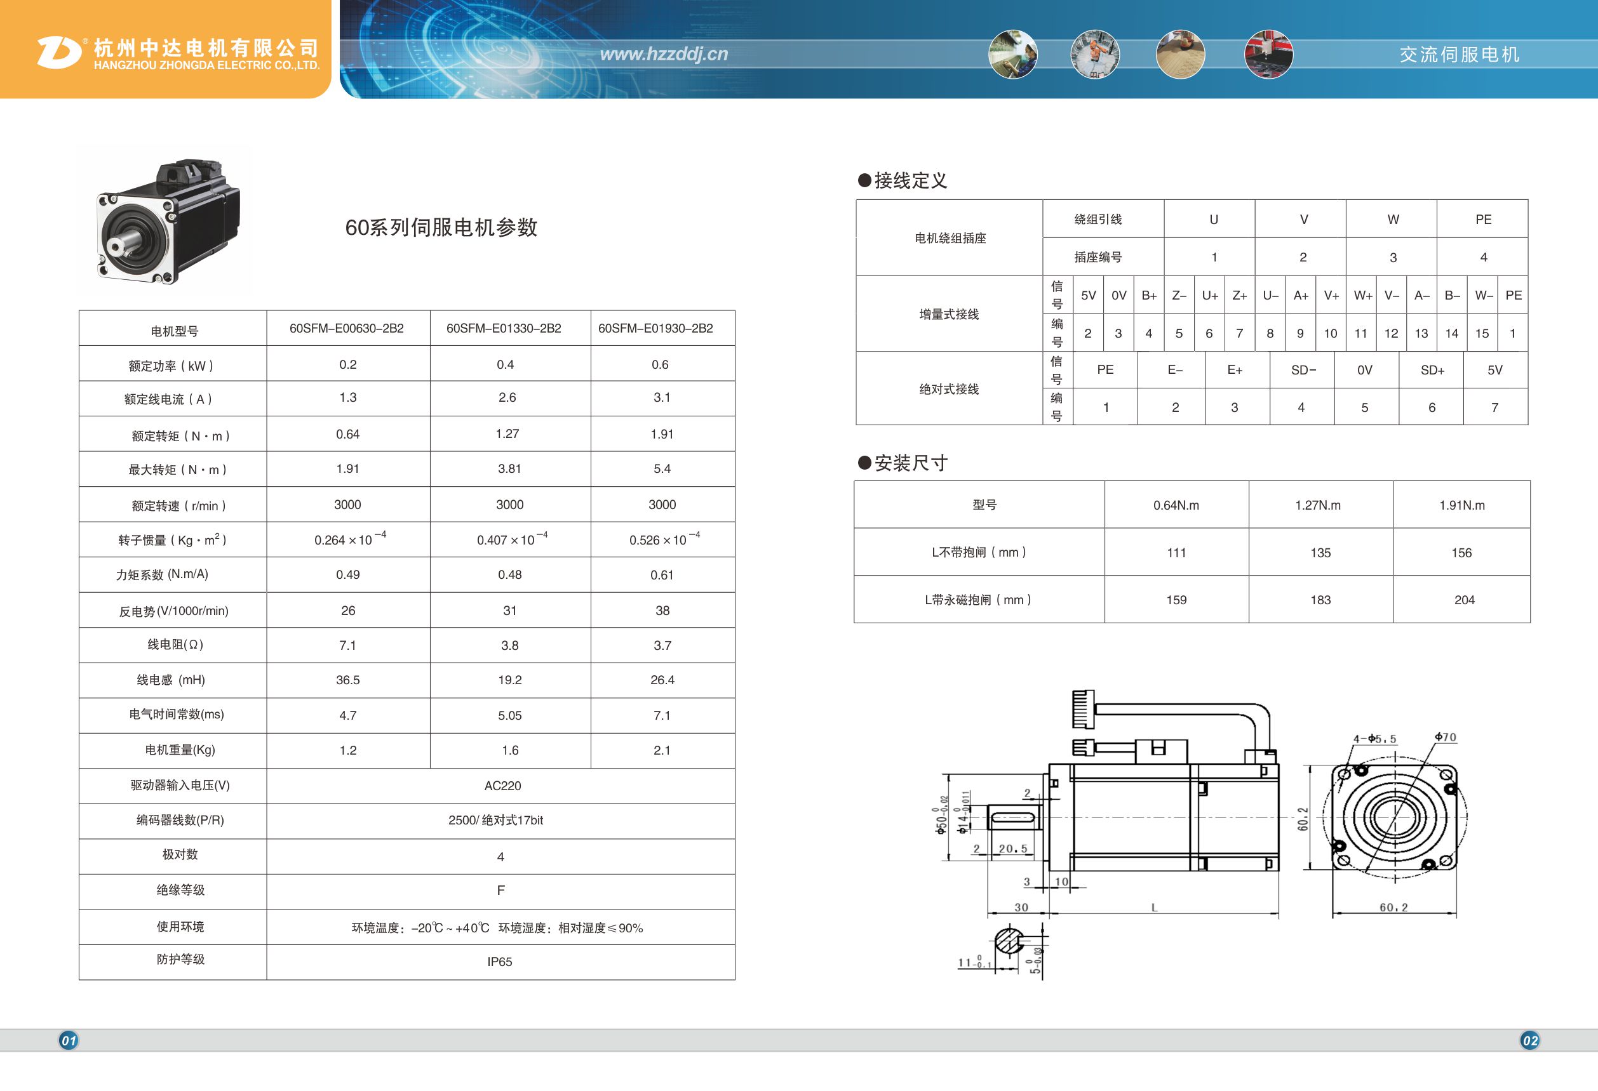
Task: Click the 额定功率 (kW) row label
Action: coord(172,366)
